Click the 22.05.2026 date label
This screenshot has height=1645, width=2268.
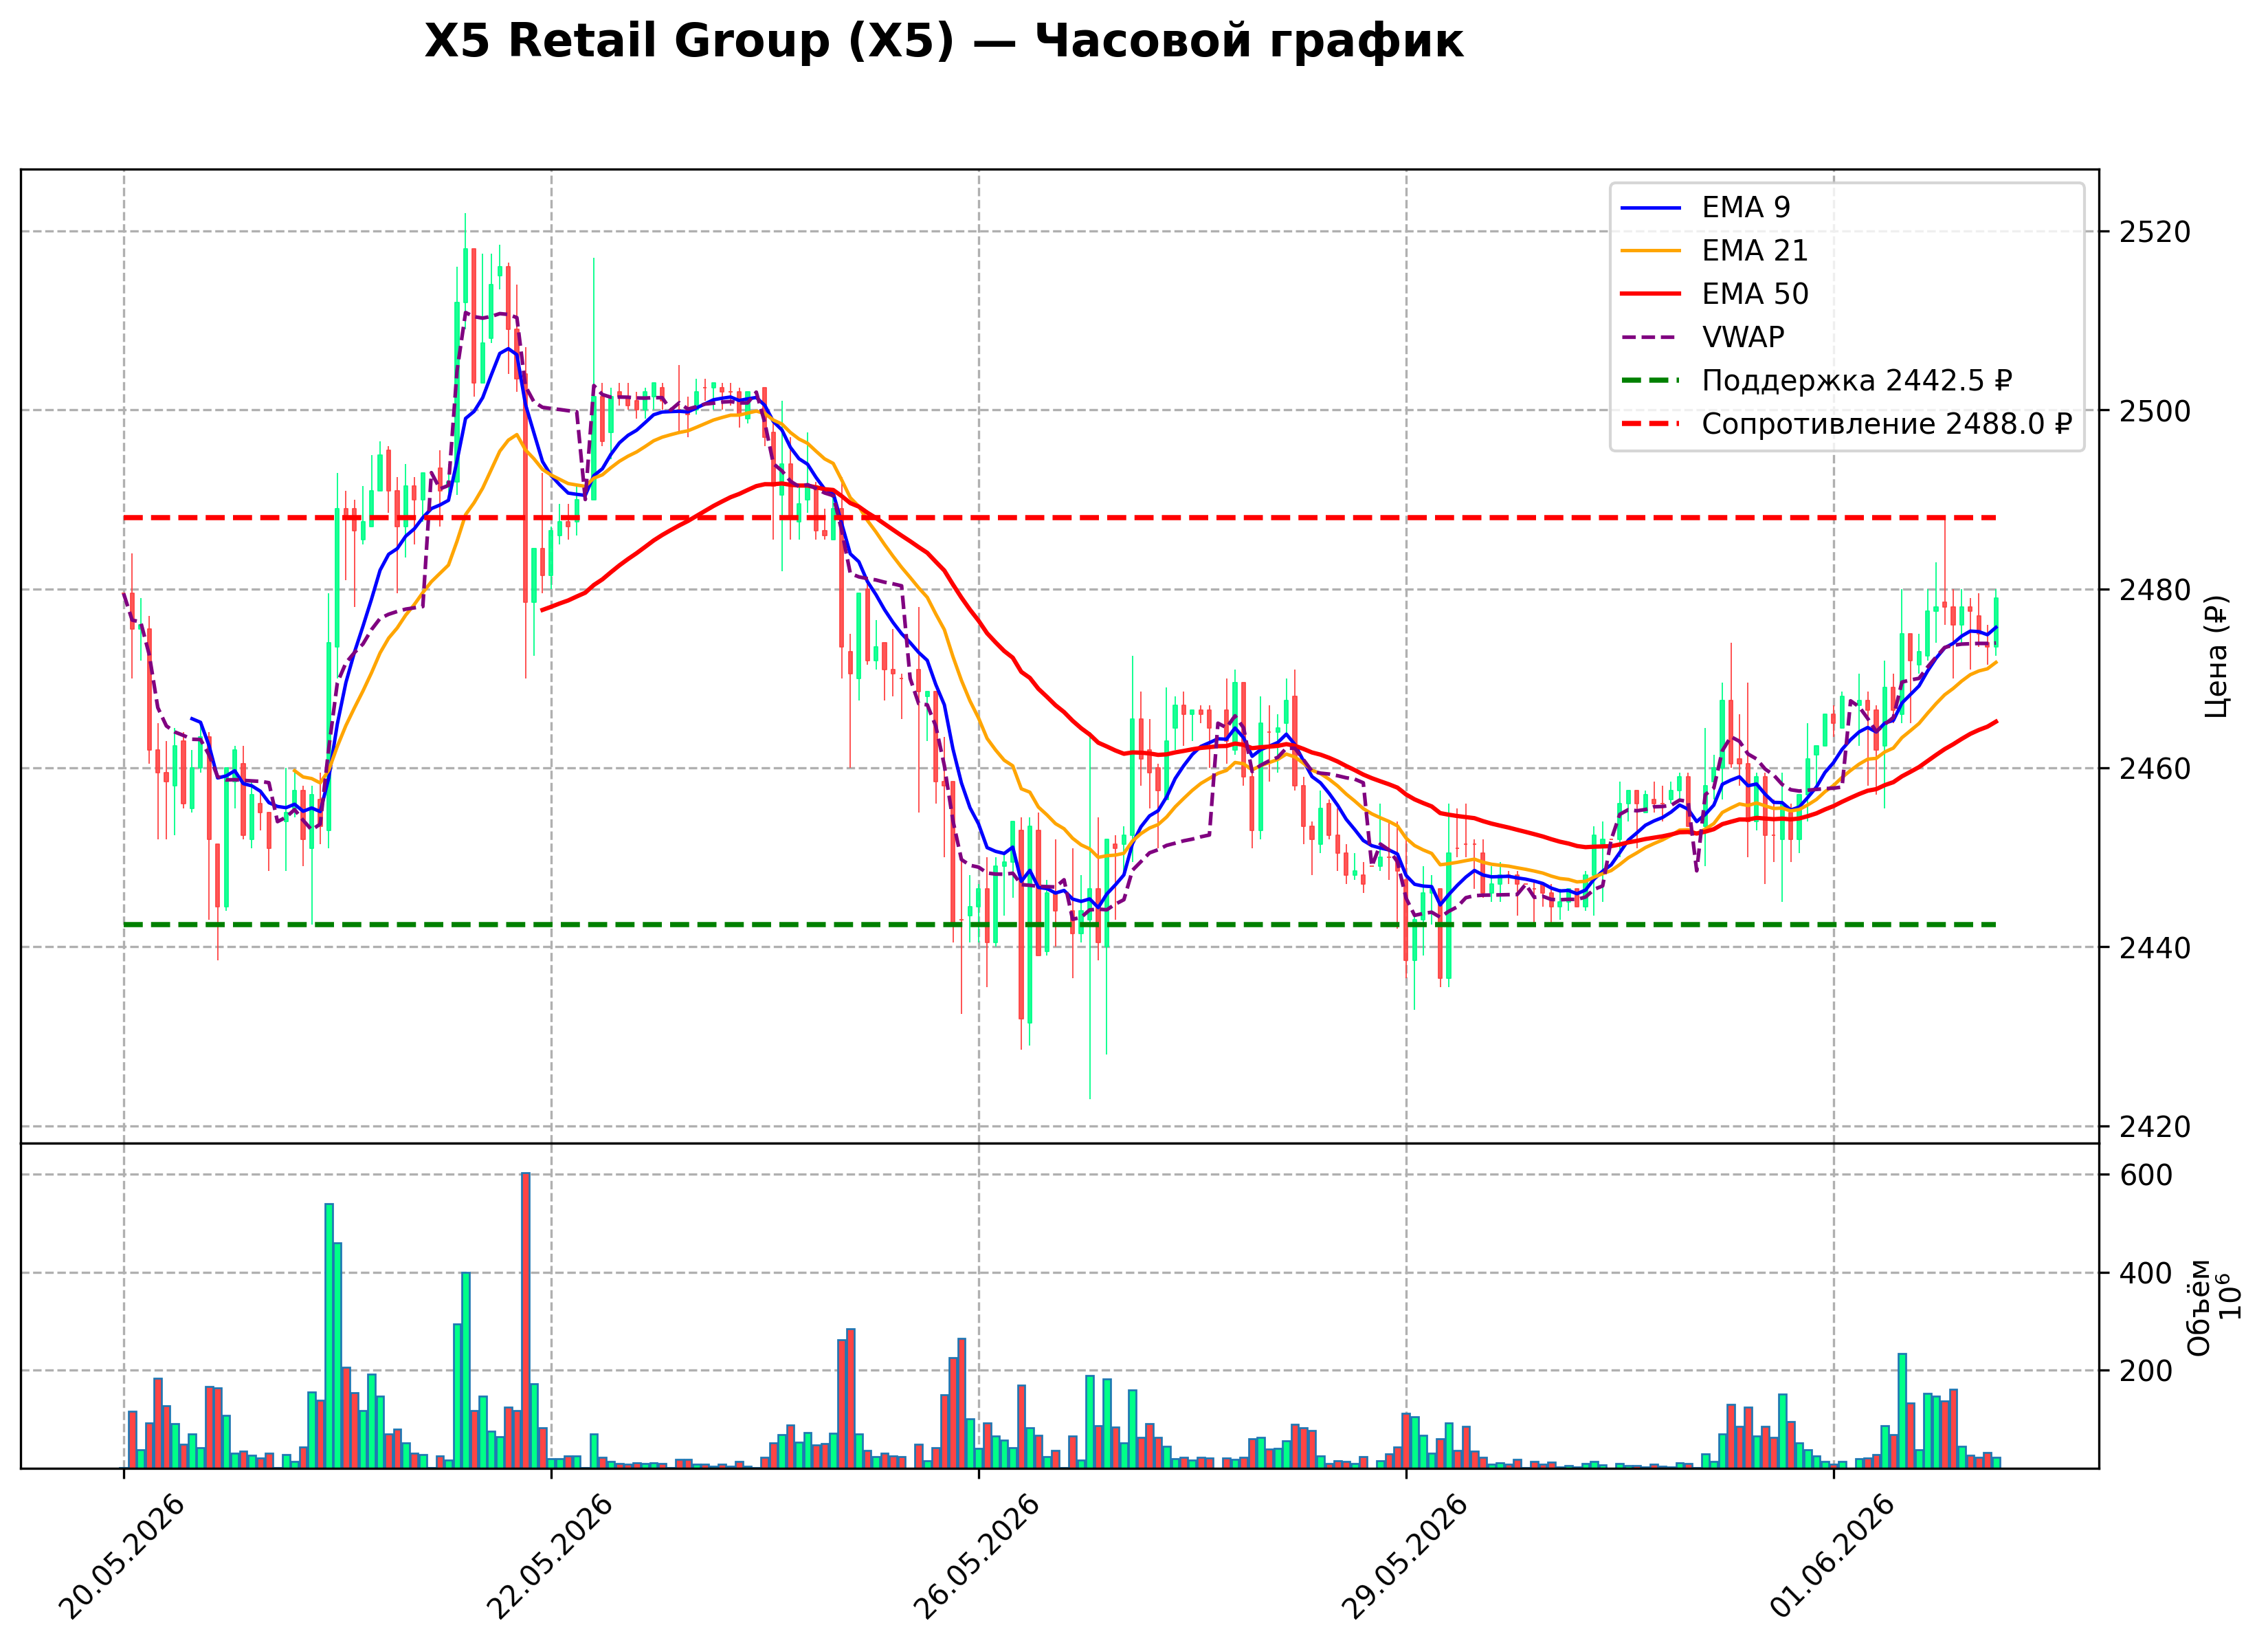point(549,1557)
